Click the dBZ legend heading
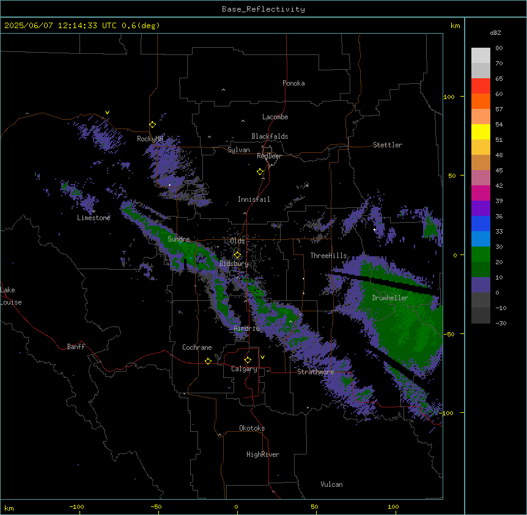Viewport: 527px width, 515px height. [495, 33]
